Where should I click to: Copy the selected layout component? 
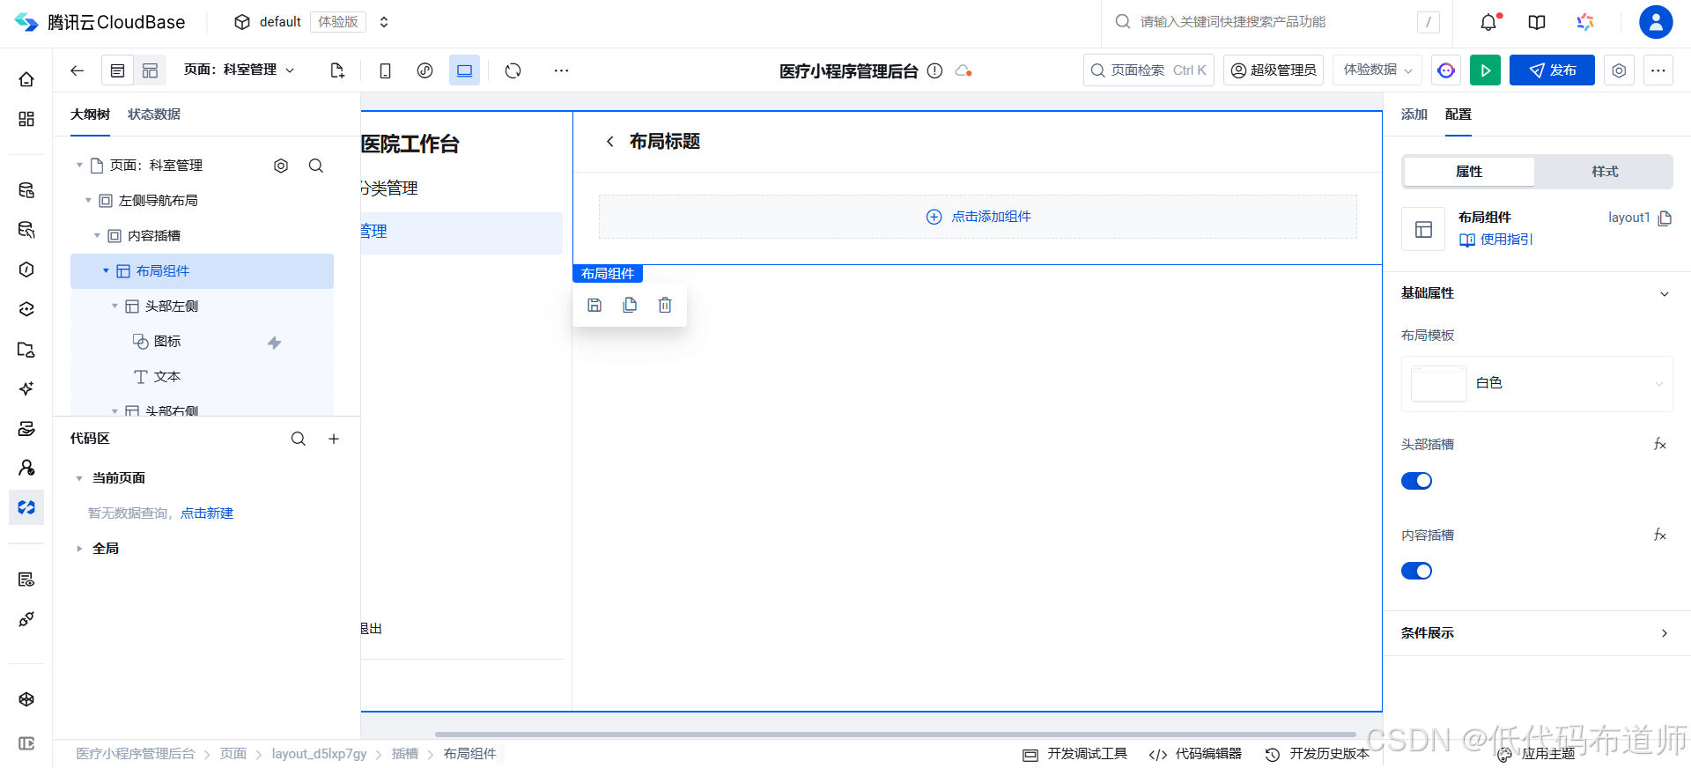coord(630,305)
